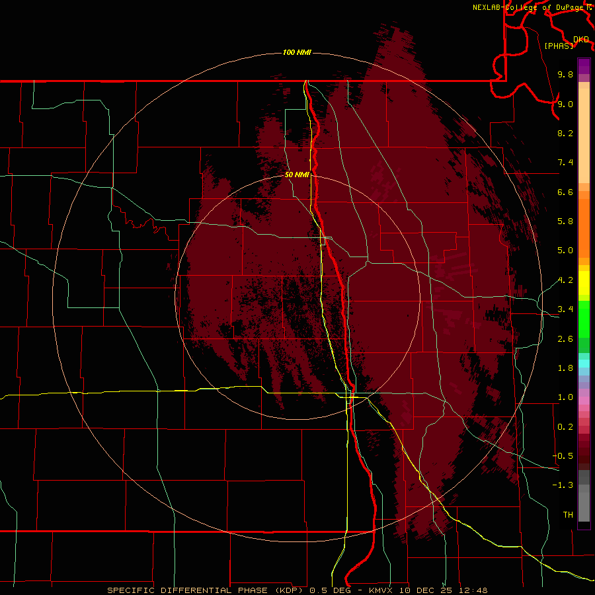The height and width of the screenshot is (595, 595).
Task: Click the 2.6 value on color scale
Action: [565, 339]
